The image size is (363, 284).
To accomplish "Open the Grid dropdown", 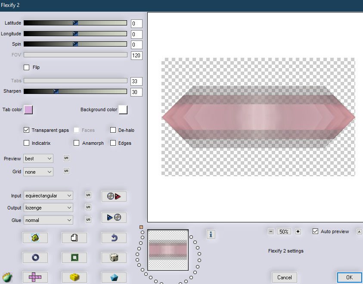I will pos(38,172).
